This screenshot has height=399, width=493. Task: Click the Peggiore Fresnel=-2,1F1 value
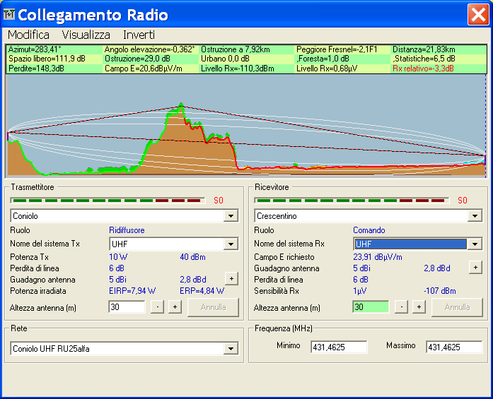point(337,49)
